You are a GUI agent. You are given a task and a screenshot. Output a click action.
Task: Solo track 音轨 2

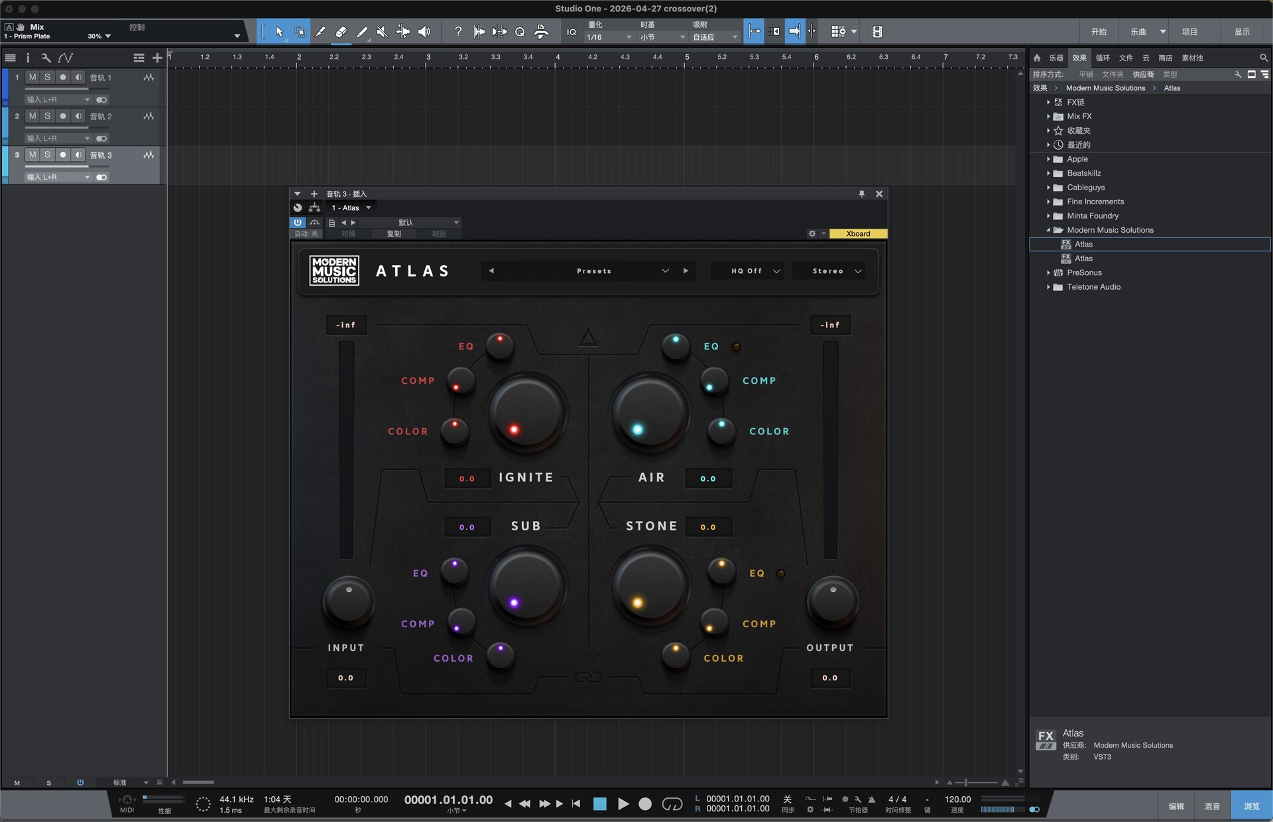(47, 116)
